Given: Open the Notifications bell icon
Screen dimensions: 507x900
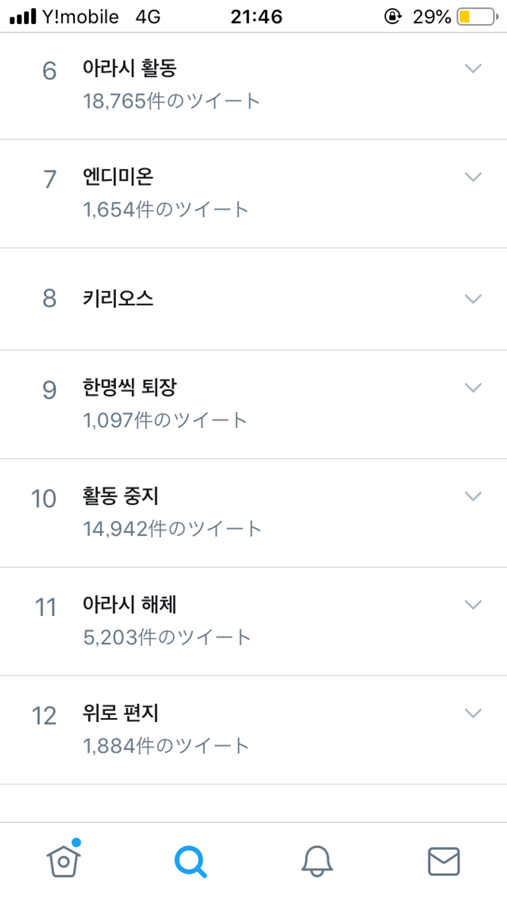Looking at the screenshot, I should [x=317, y=861].
